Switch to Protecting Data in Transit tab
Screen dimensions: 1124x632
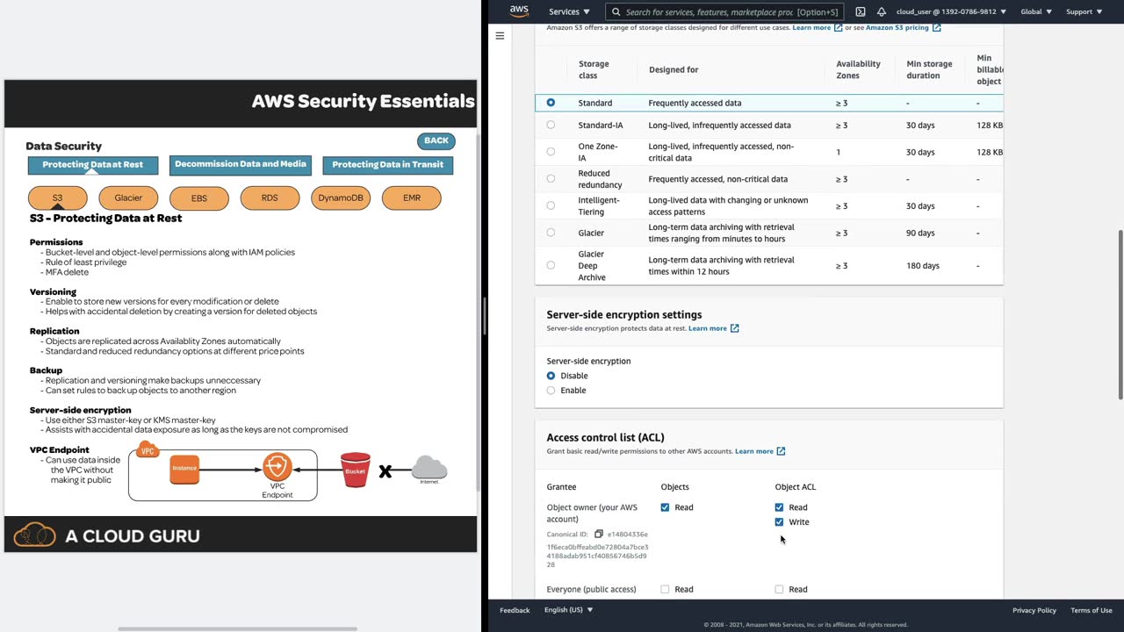click(x=387, y=164)
